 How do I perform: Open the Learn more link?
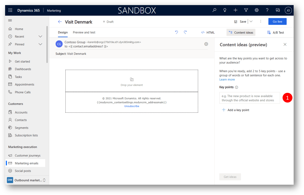tap(227, 80)
